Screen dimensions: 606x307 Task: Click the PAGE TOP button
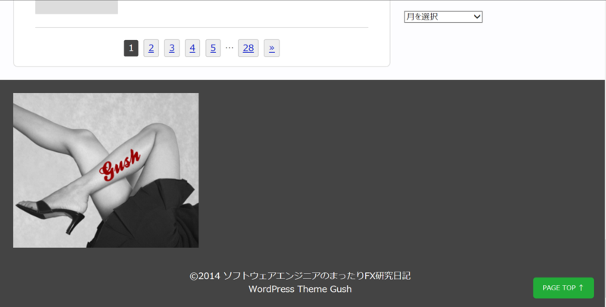(x=564, y=287)
